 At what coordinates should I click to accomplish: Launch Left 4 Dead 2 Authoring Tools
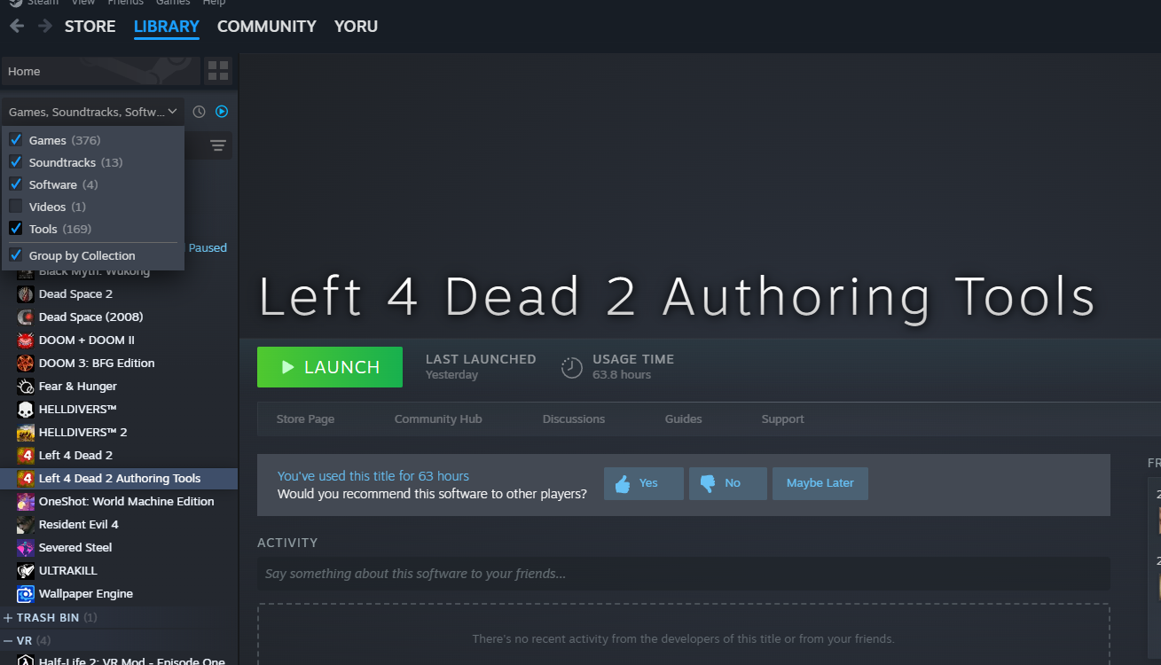[330, 367]
